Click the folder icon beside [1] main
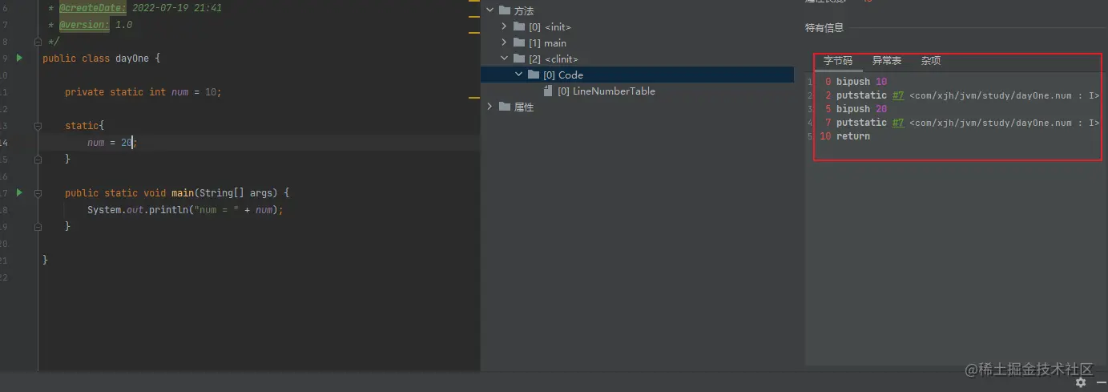1108x392 pixels. (x=520, y=43)
